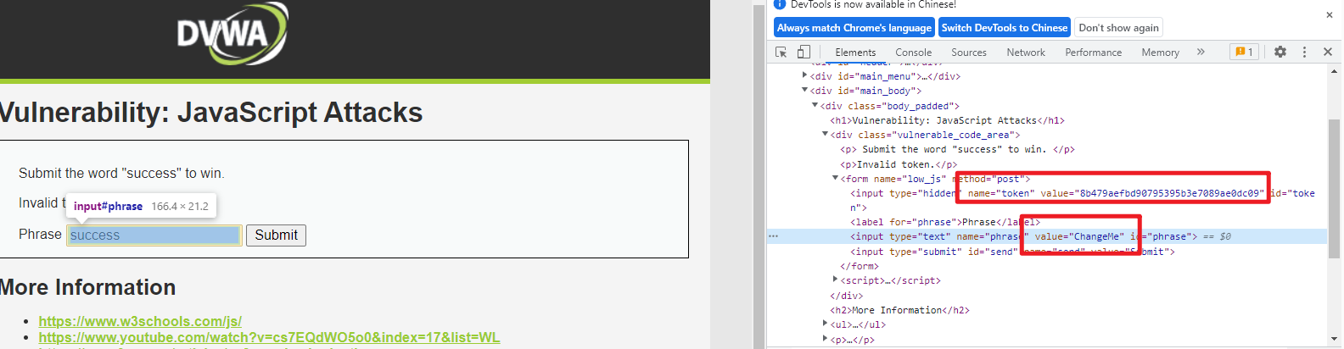
Task: Click Don't show again button
Action: coord(1119,28)
